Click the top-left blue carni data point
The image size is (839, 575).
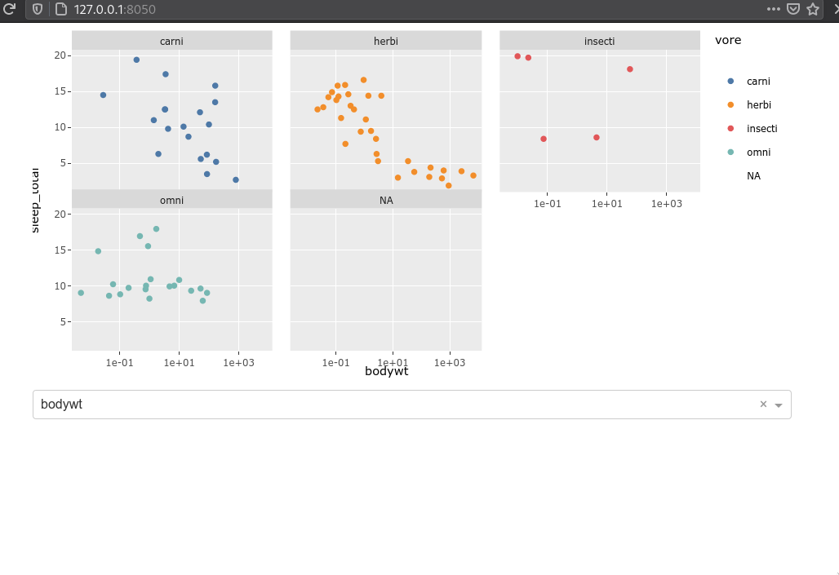(x=136, y=60)
